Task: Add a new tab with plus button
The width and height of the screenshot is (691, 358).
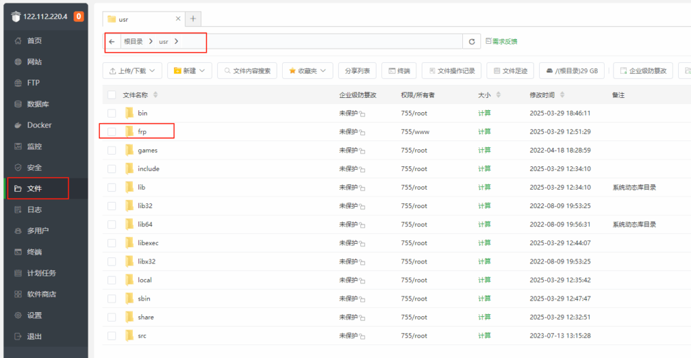Action: click(x=192, y=18)
